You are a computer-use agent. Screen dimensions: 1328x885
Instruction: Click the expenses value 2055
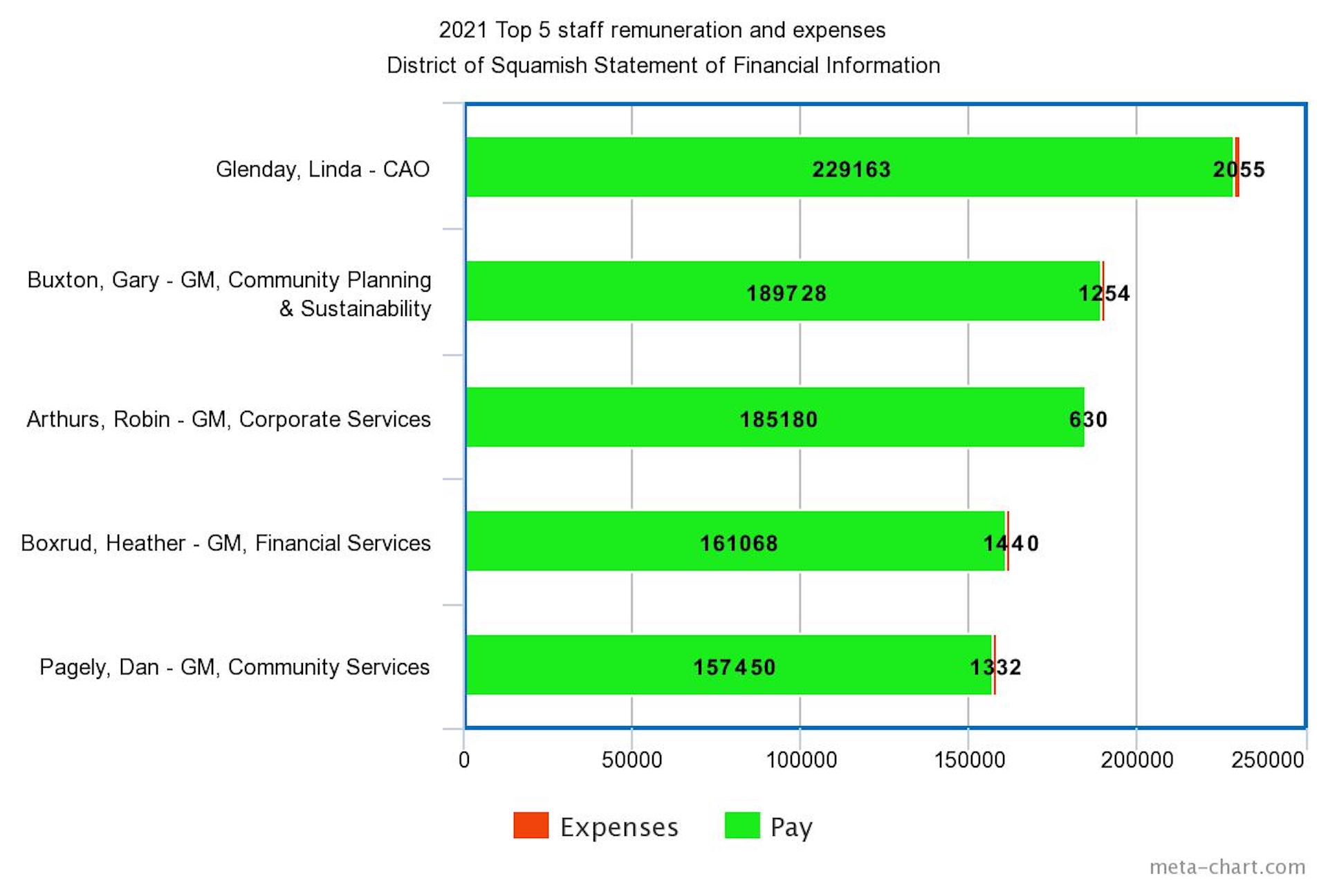pos(1239,169)
